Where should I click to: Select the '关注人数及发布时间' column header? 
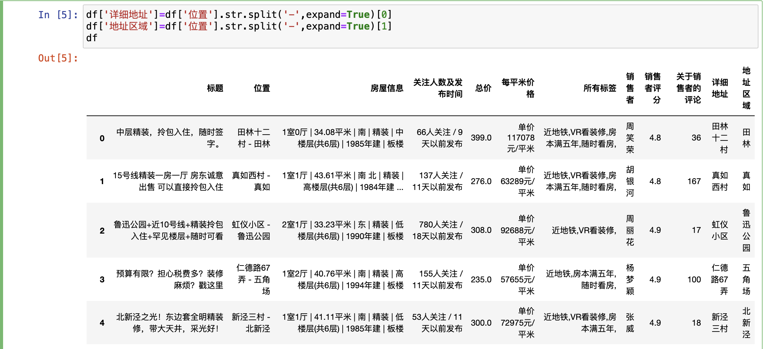(438, 88)
